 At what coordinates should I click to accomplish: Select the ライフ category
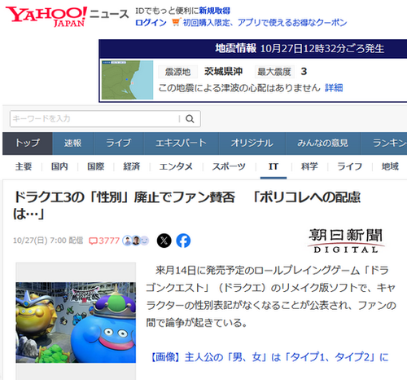[350, 166]
